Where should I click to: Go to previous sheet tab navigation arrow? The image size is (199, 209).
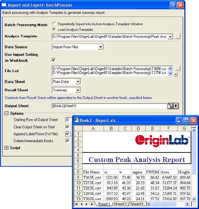coord(82,204)
